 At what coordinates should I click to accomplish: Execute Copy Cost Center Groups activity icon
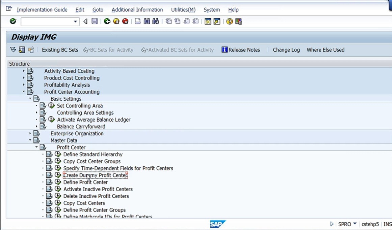point(58,161)
